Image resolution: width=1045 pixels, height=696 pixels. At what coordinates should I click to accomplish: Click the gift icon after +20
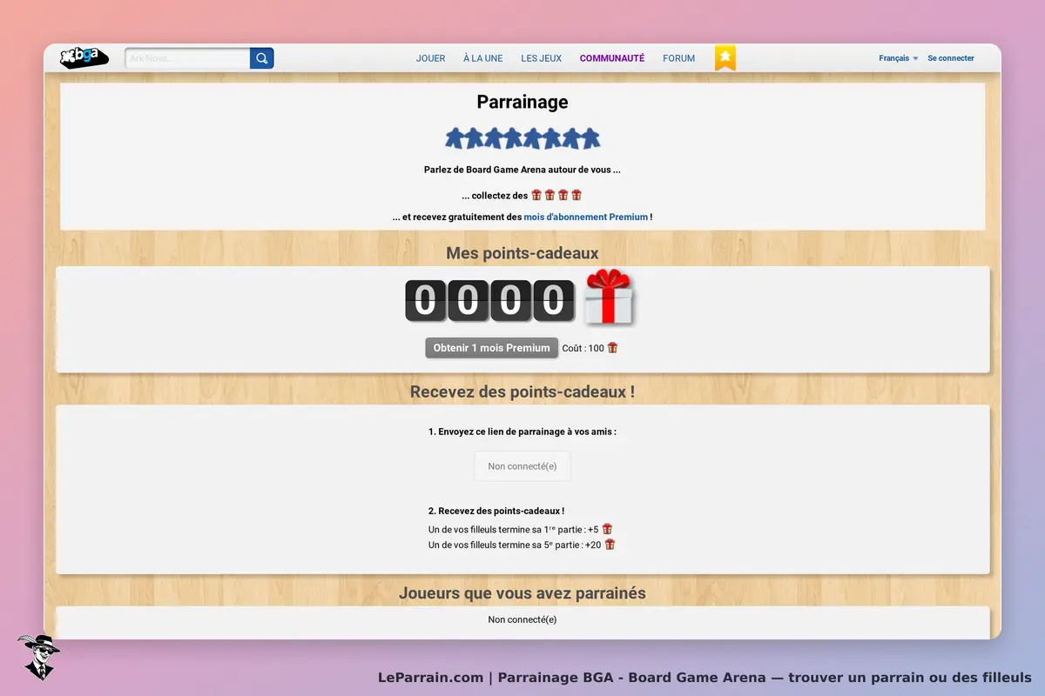pyautogui.click(x=610, y=545)
